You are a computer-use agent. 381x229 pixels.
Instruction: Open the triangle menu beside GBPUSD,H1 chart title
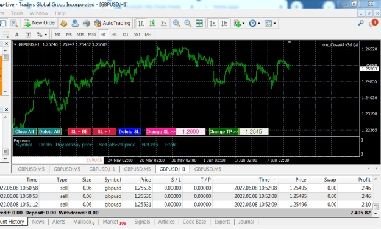(15, 44)
